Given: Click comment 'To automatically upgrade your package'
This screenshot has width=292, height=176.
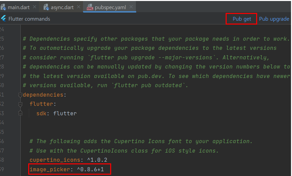Looking at the screenshot, I should [150, 48].
